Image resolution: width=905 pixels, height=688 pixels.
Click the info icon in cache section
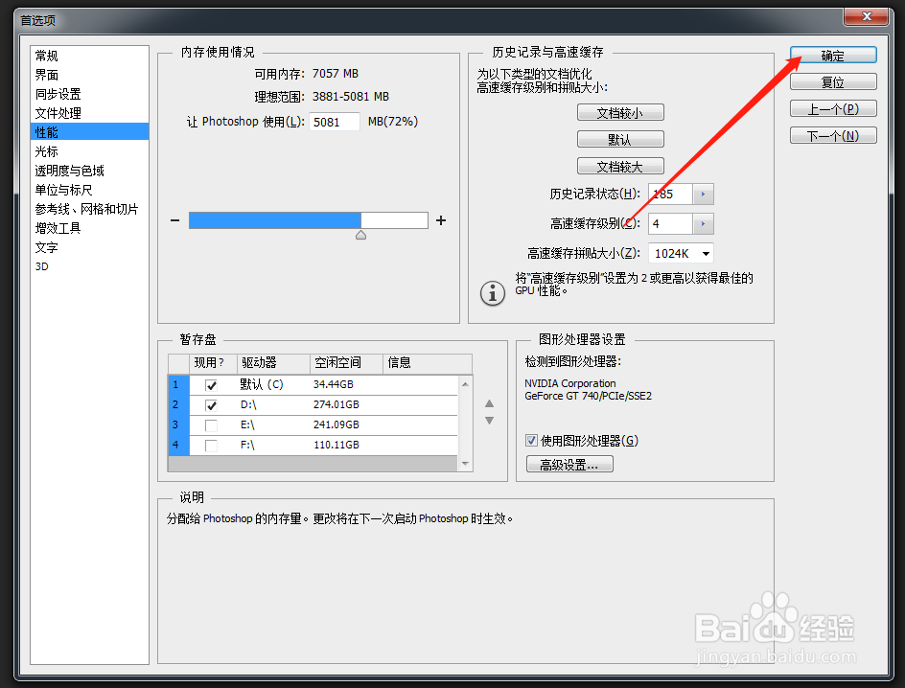point(493,293)
